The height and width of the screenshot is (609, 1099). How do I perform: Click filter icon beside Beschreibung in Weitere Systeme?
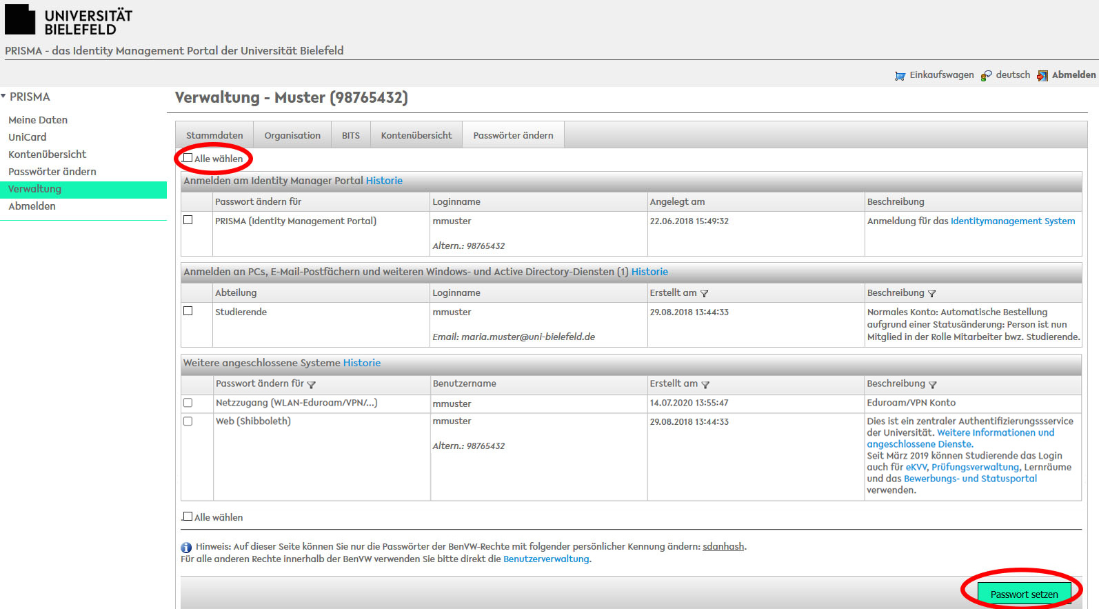[x=933, y=385]
